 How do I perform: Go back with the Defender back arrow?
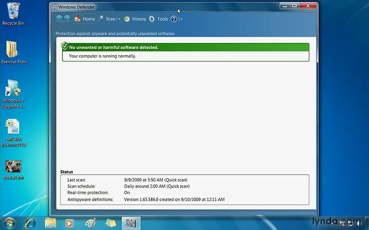[59, 18]
